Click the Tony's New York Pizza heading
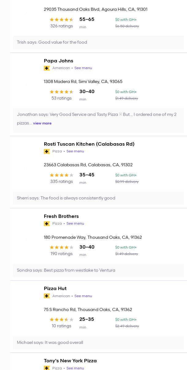This screenshot has height=370, width=187. [70, 361]
